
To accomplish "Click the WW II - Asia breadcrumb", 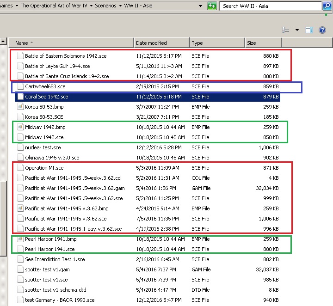I will [x=138, y=6].
